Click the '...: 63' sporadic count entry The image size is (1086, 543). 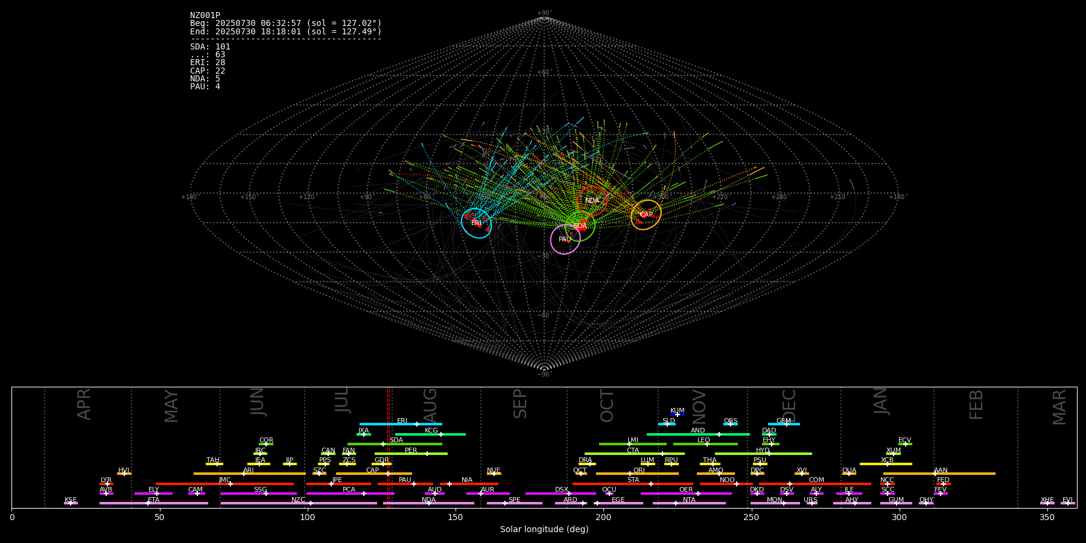(x=208, y=55)
